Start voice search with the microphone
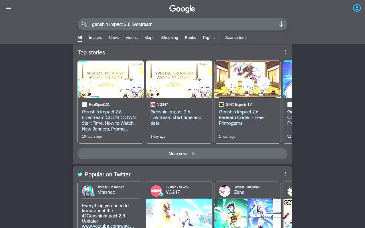The width and height of the screenshot is (365, 228). coord(281,24)
